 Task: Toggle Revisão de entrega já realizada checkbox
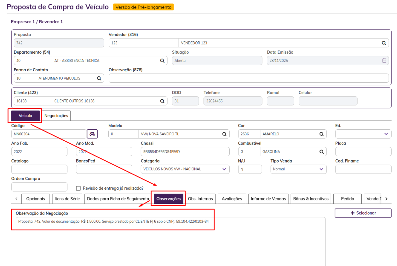coord(78,188)
